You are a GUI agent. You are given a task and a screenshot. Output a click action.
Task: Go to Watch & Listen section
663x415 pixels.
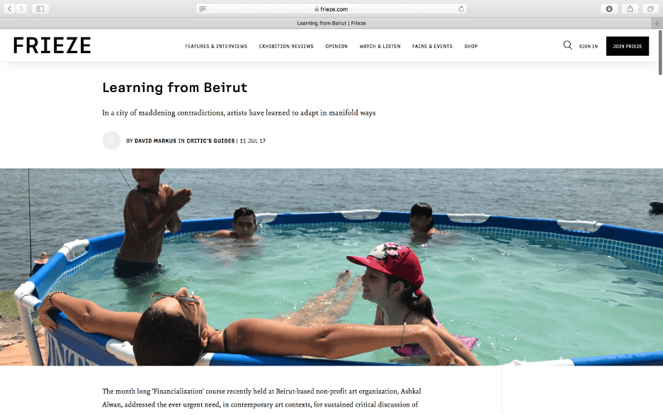(x=380, y=47)
